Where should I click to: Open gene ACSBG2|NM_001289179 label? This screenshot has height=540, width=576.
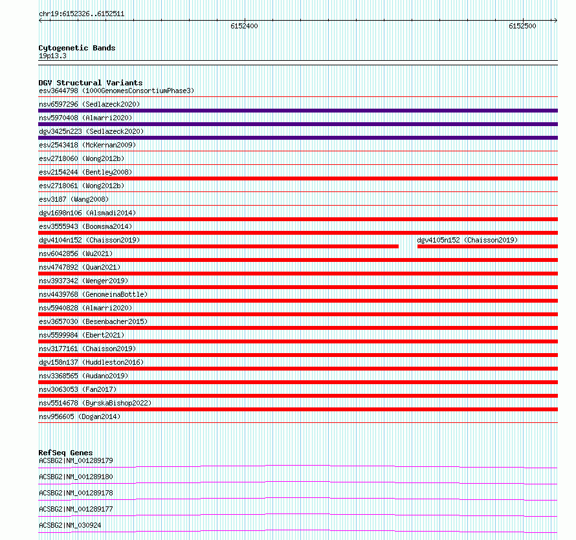point(76,460)
